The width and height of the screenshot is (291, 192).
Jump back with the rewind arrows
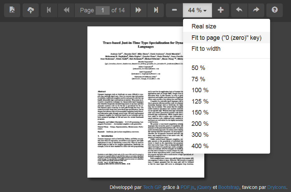pos(66,10)
